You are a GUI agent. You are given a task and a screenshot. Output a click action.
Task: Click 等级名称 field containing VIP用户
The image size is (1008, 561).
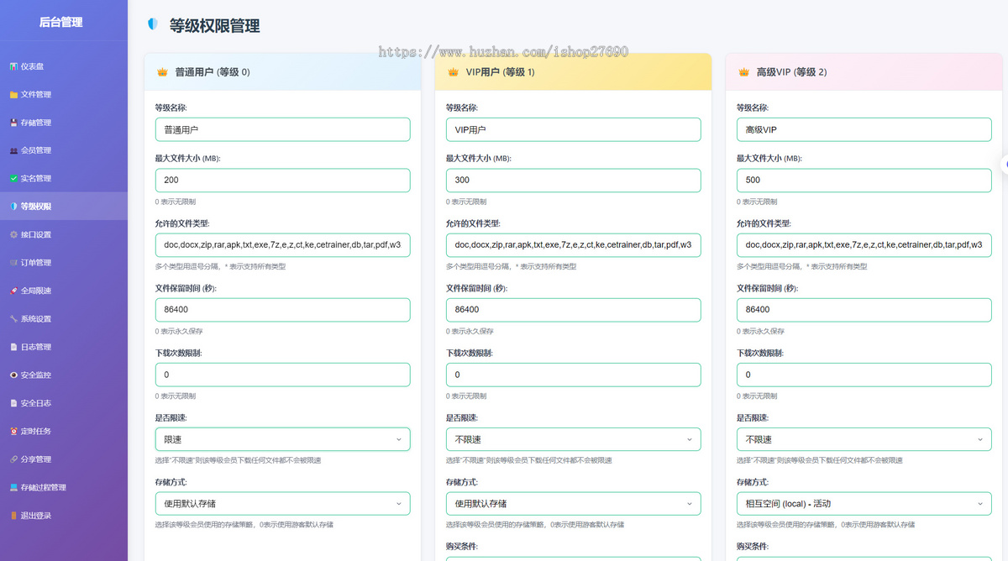pyautogui.click(x=573, y=129)
